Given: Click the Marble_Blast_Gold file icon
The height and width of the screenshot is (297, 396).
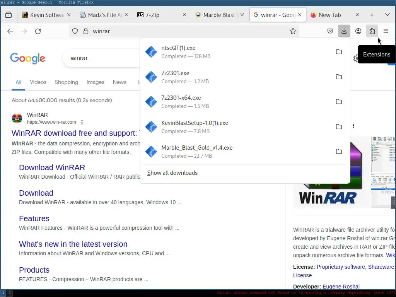Looking at the screenshot, I should click(x=151, y=152).
